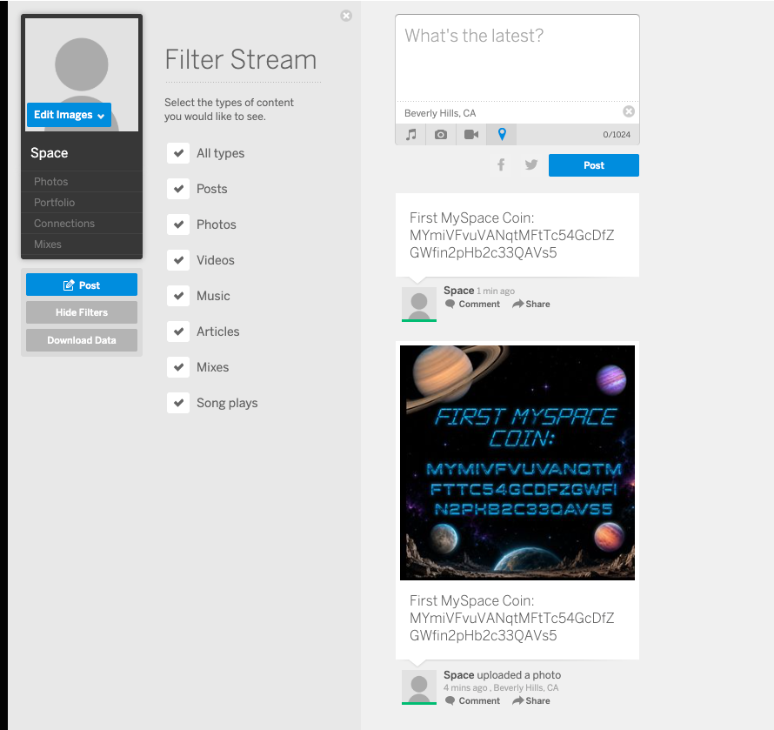Toggle the Music filter checkbox
774x730 pixels.
tap(178, 296)
